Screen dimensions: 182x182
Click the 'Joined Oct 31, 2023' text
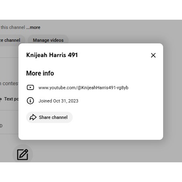point(58,101)
